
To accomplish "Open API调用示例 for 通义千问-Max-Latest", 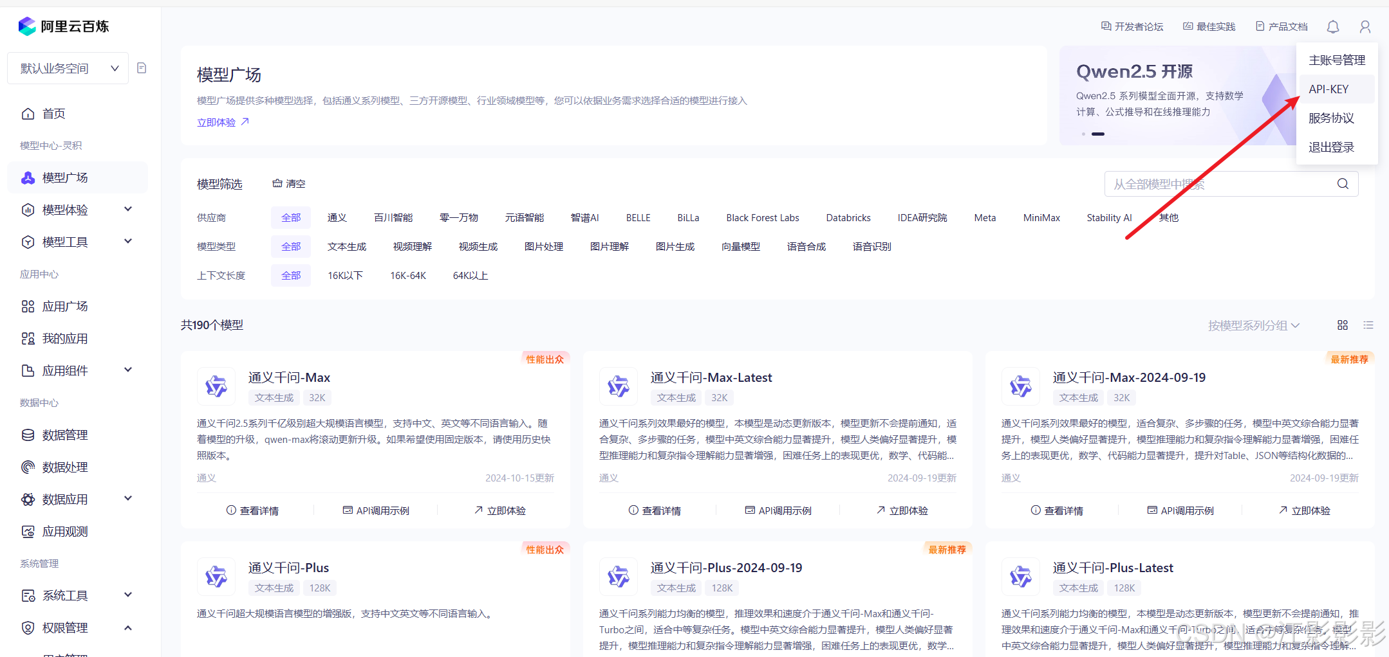I will pyautogui.click(x=778, y=510).
